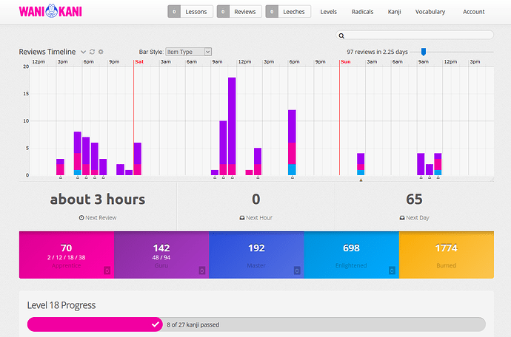Start the Reviews session
Screen dimensions: 511x337
[239, 11]
